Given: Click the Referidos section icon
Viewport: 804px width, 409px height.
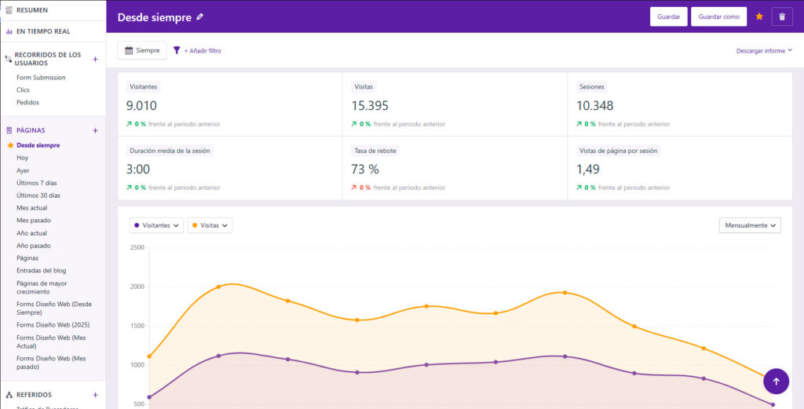Looking at the screenshot, I should click(x=9, y=395).
